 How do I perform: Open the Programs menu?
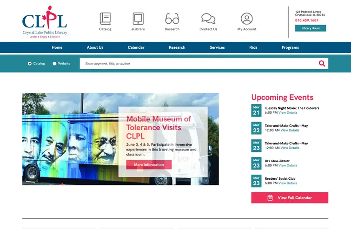tap(291, 47)
